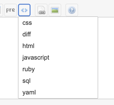Image resolution: width=114 pixels, height=105 pixels.
Task: Click the insert image landscape icon
Action: point(55,10)
